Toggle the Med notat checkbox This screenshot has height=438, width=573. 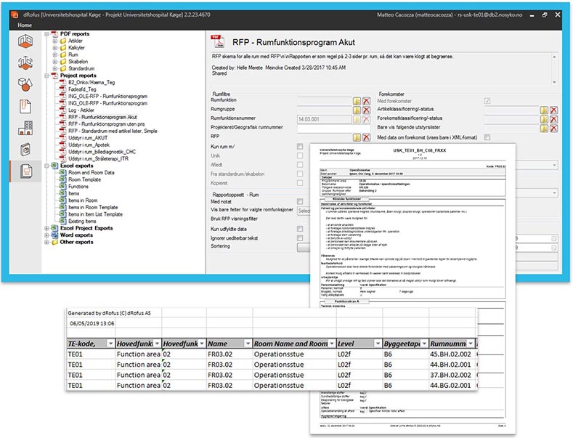300,201
